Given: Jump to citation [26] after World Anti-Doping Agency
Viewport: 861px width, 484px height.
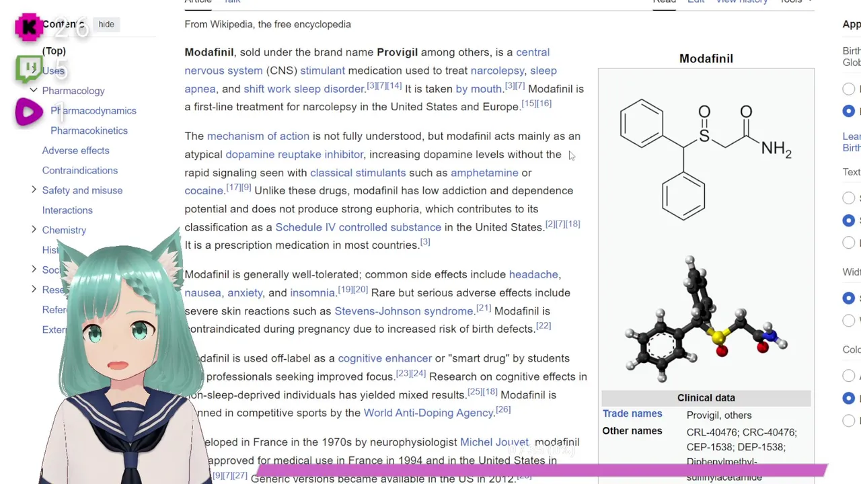Looking at the screenshot, I should [503, 409].
